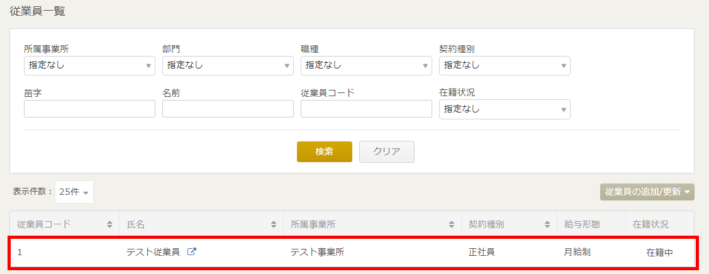The height and width of the screenshot is (274, 709).
Task: Change 表示件数 from 25件 dropdown
Action: [74, 192]
